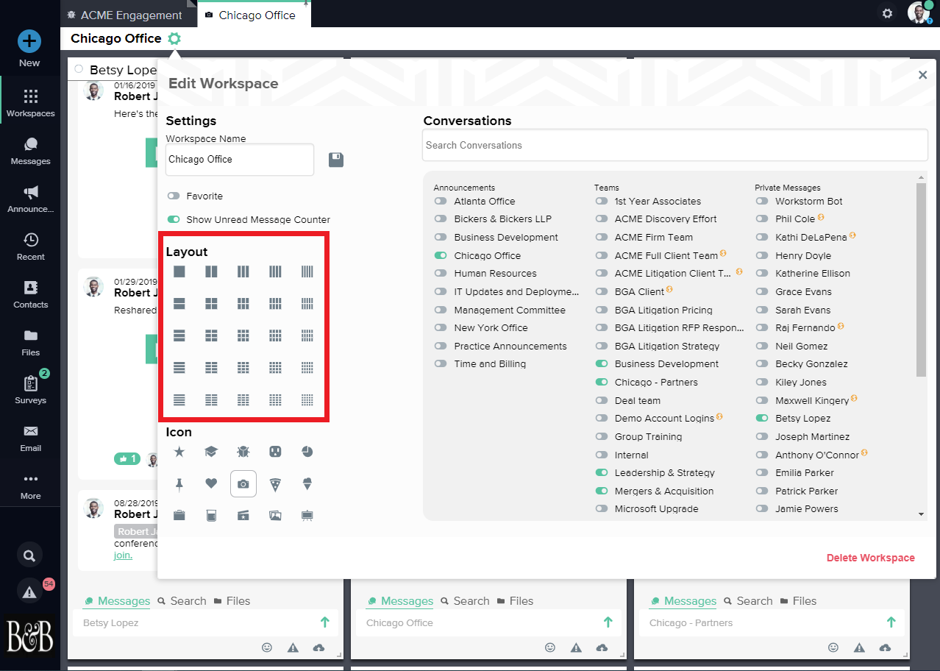
Task: Enable the Favorite toggle
Action: [174, 196]
